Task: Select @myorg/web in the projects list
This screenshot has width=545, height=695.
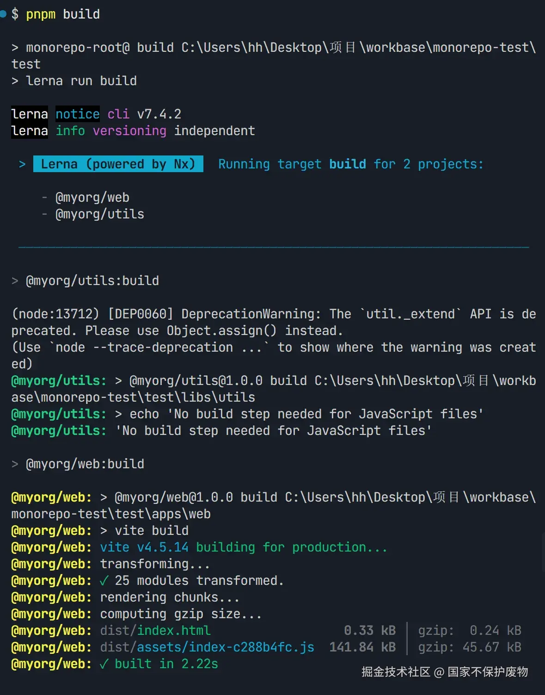Action: click(x=92, y=198)
